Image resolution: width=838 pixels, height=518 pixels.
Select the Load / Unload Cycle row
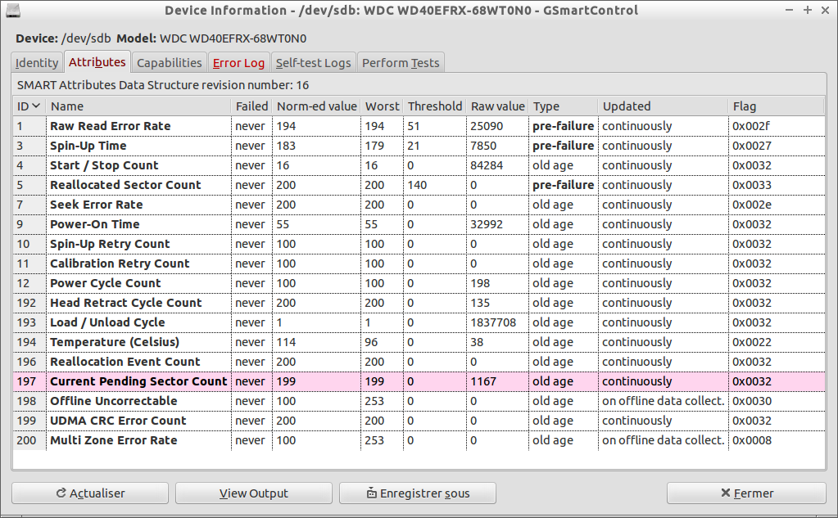[x=419, y=322]
